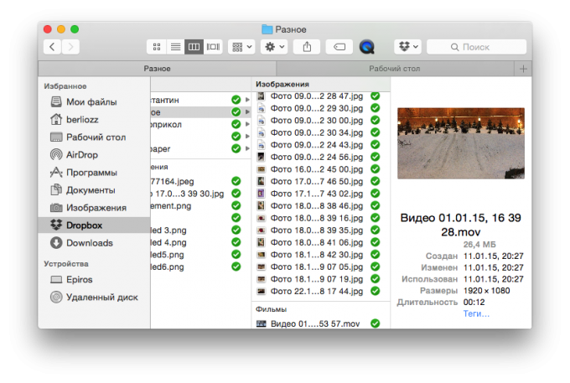Click the Теги… link in preview pane

[x=476, y=313]
